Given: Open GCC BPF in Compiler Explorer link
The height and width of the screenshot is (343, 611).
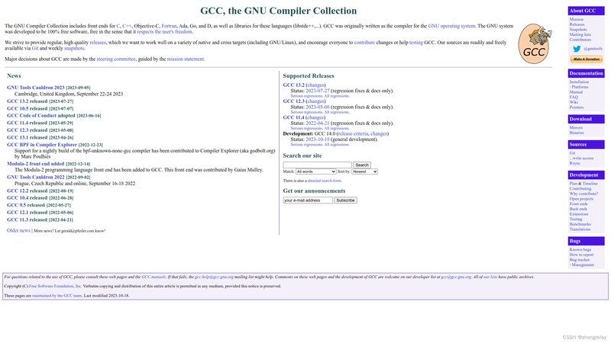Looking at the screenshot, I should click(x=42, y=145).
